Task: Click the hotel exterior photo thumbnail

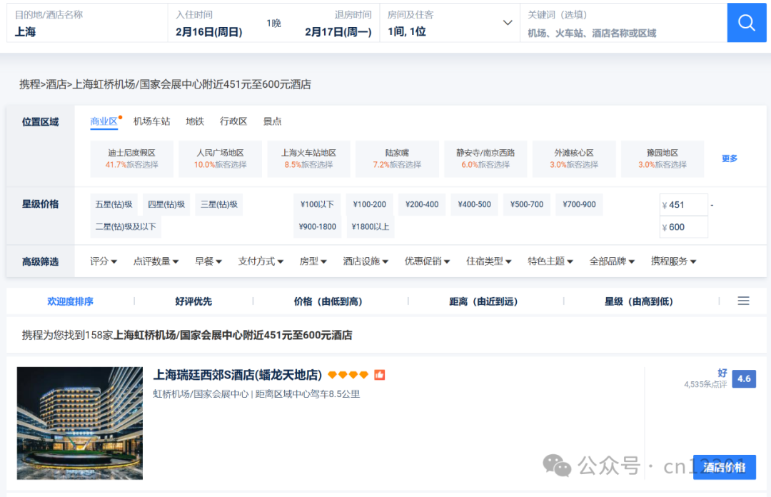Action: (x=80, y=423)
